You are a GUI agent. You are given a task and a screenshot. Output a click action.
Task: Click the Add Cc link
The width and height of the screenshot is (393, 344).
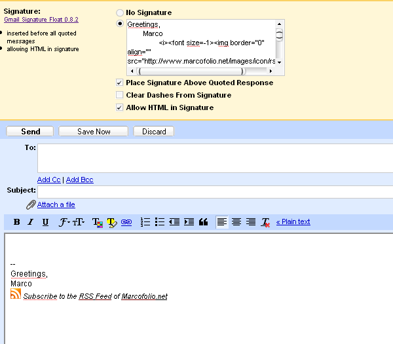coord(49,180)
